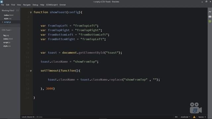The width and height of the screenshot is (212, 119).
Task: Click the variable fromBottomRight in the code
Action: click(61, 39)
